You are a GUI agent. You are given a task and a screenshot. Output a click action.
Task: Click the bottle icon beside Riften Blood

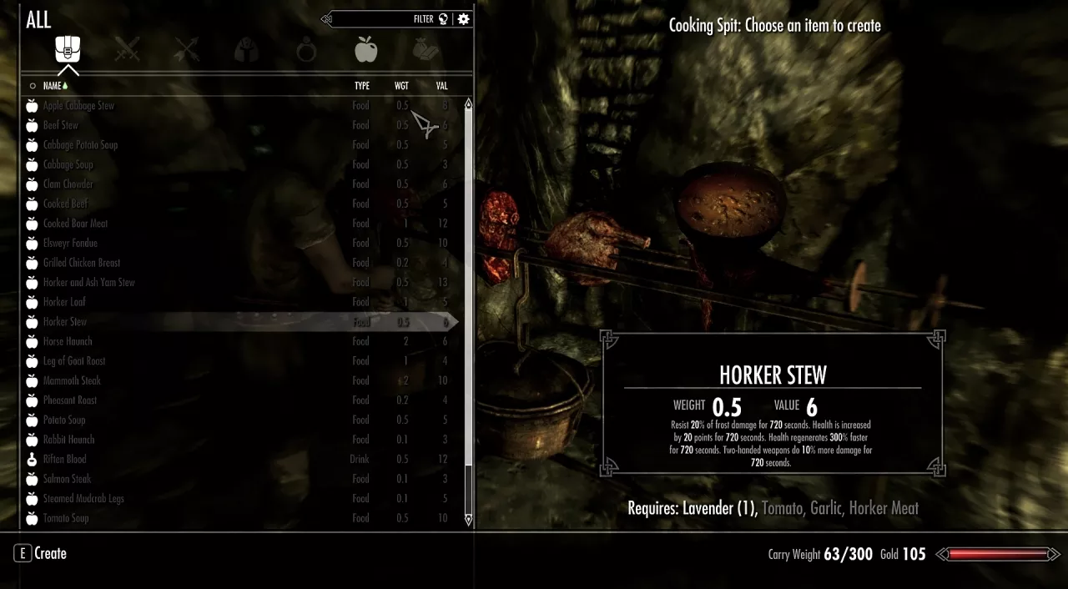(x=32, y=459)
